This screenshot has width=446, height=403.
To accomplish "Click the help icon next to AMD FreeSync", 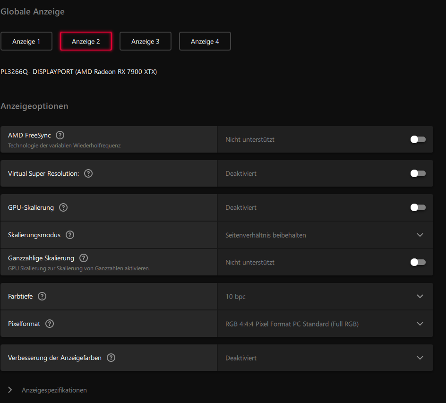I will coord(60,136).
